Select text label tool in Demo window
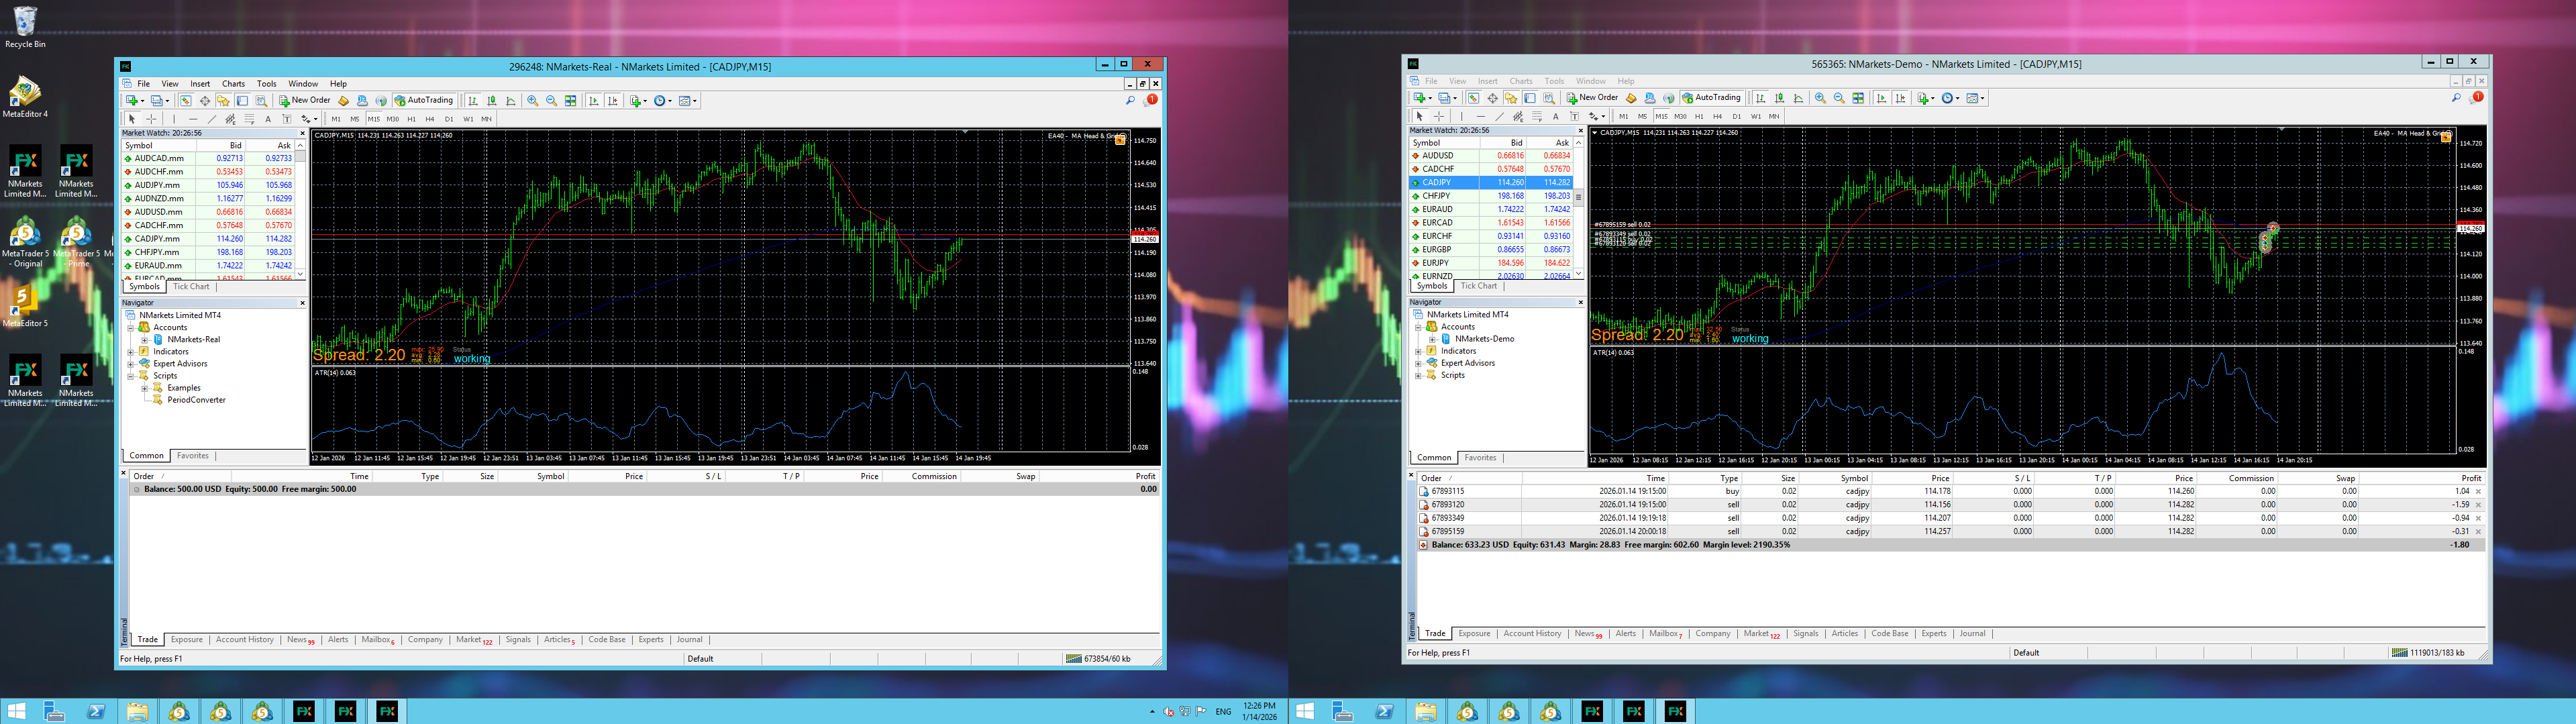Screen dimensions: 2576x724 tap(1575, 116)
